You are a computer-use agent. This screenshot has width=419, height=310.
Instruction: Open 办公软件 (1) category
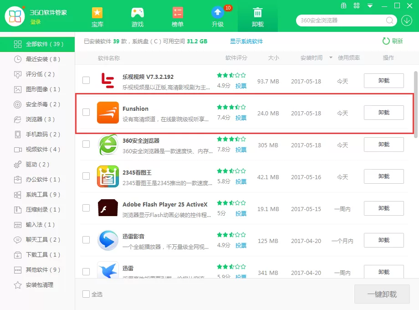coord(37,180)
